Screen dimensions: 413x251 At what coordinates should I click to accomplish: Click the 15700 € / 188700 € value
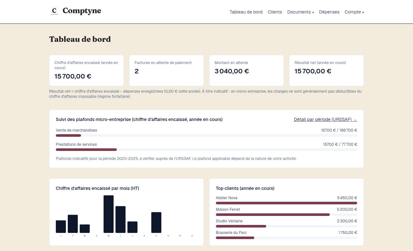339,130
